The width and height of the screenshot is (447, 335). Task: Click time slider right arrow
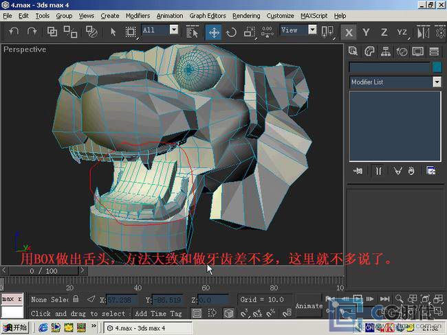(x=83, y=270)
